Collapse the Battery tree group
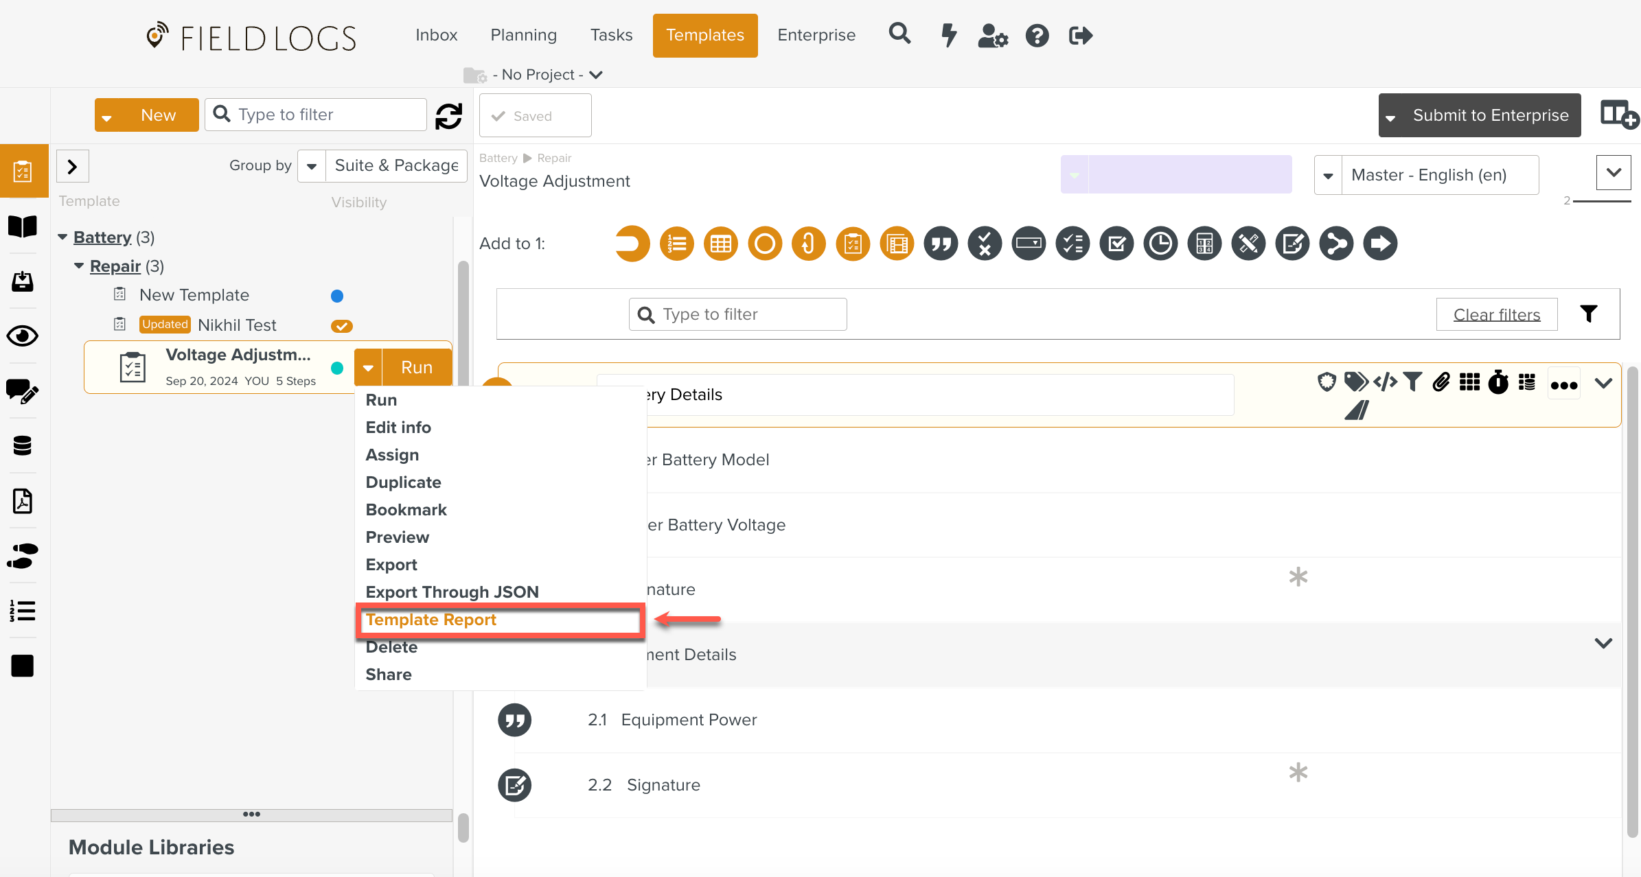The image size is (1641, 877). (62, 237)
